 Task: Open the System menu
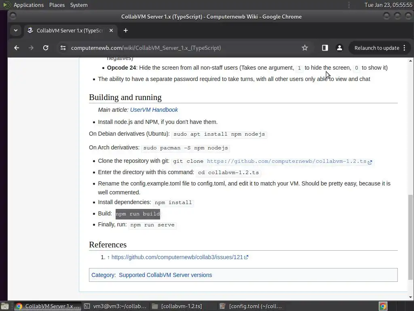tap(79, 5)
